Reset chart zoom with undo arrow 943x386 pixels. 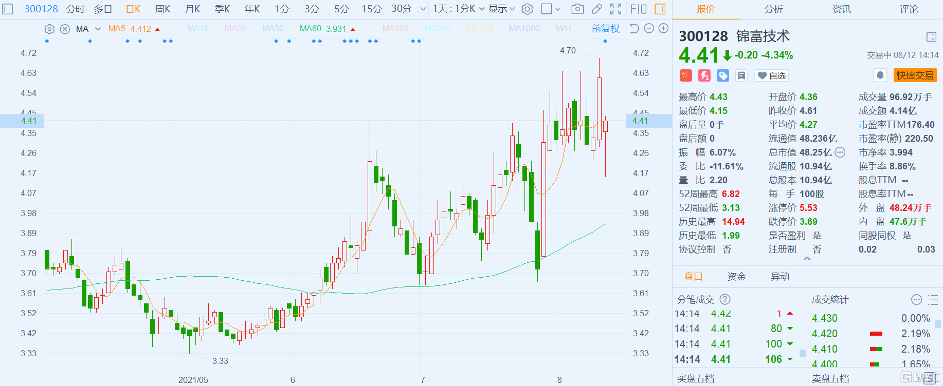tap(634, 29)
